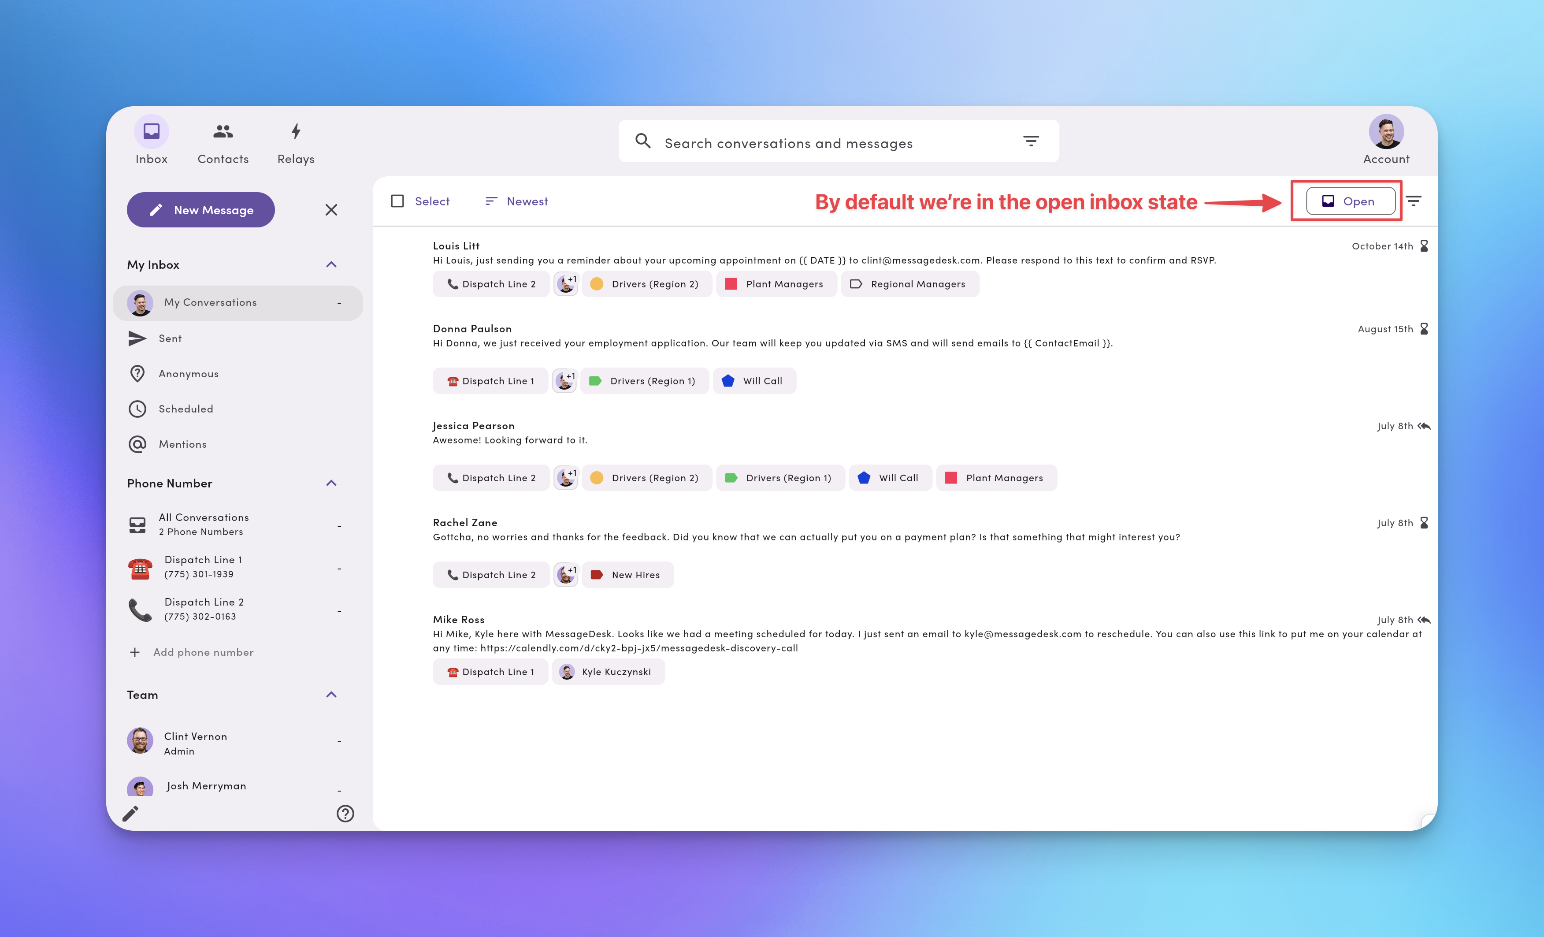The image size is (1544, 937).
Task: Open the help question mark icon
Action: point(345,813)
